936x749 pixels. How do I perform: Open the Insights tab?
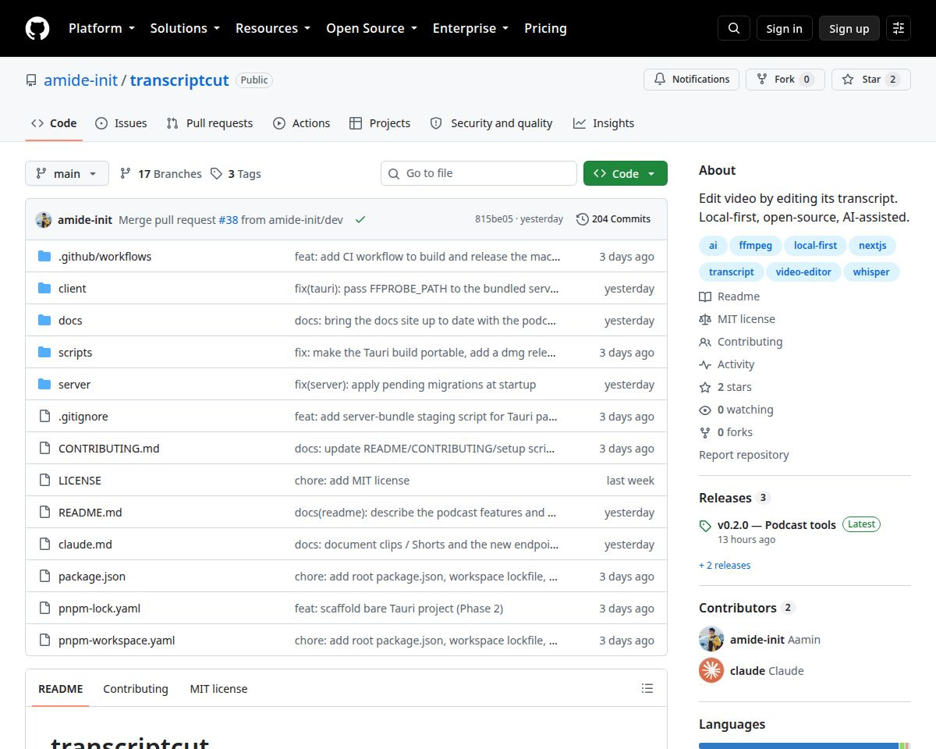click(x=604, y=123)
